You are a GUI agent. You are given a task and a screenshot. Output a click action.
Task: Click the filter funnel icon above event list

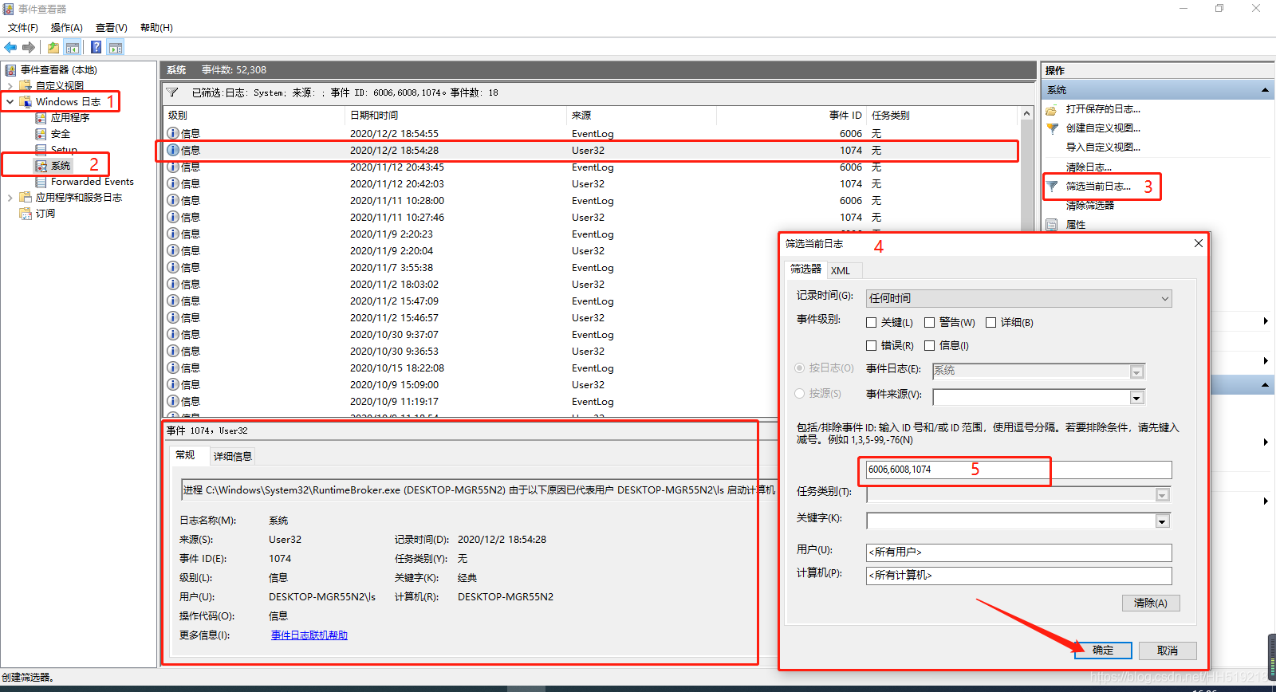tap(172, 92)
